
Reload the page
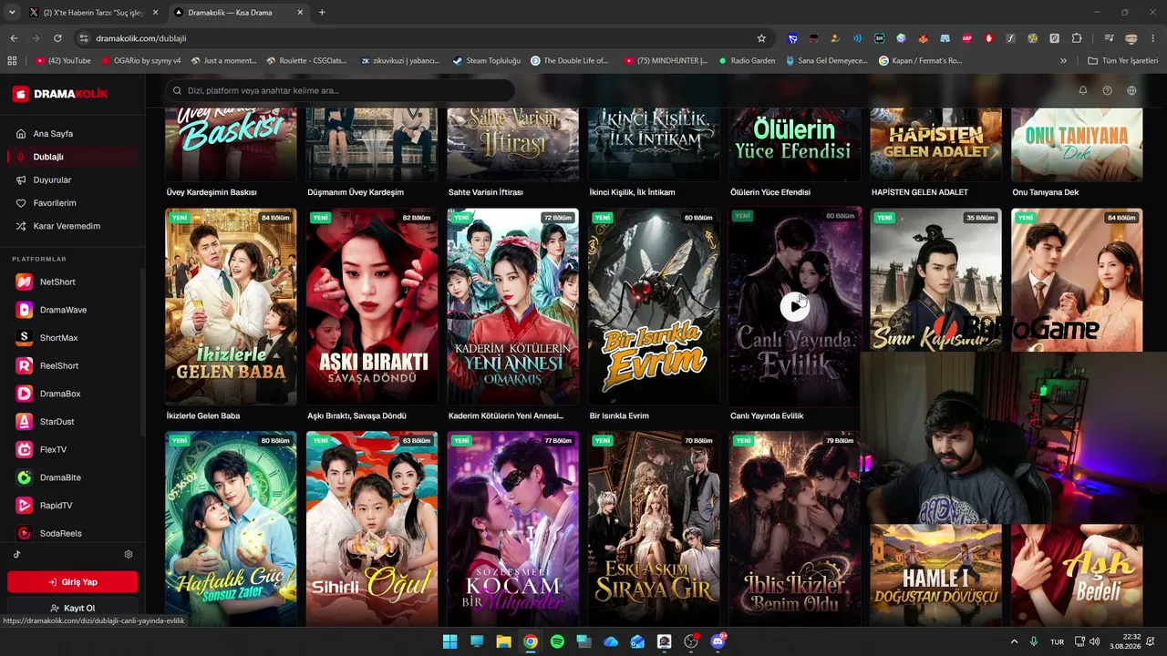[x=57, y=38]
